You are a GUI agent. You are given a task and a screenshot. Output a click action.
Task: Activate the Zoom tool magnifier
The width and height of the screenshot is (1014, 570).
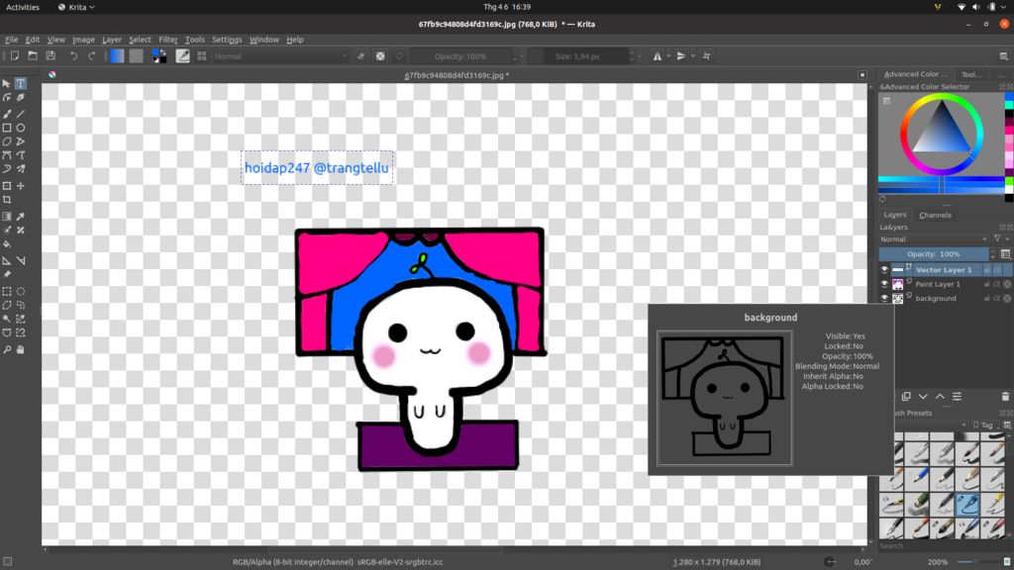pos(7,349)
